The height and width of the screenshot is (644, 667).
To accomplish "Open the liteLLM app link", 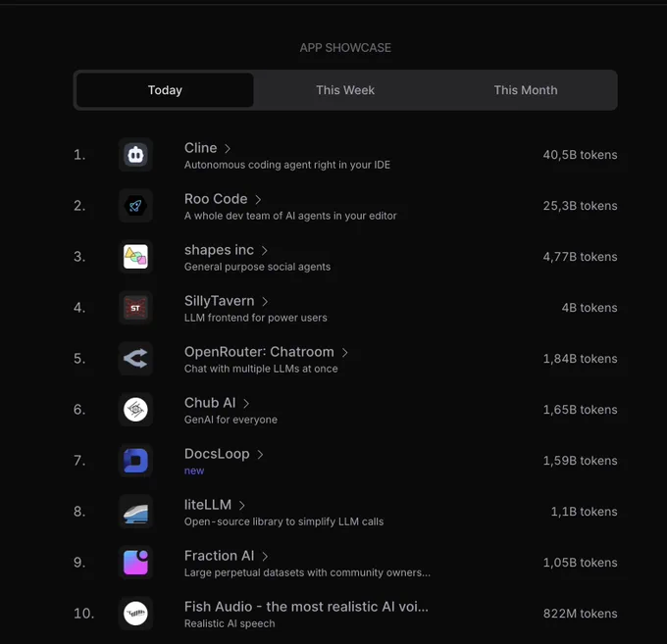I will pos(208,505).
